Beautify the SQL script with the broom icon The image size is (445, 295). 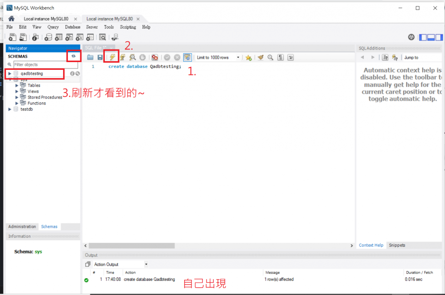261,58
